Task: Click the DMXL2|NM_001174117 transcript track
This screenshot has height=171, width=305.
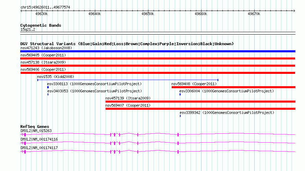Action: pyautogui.click(x=158, y=152)
